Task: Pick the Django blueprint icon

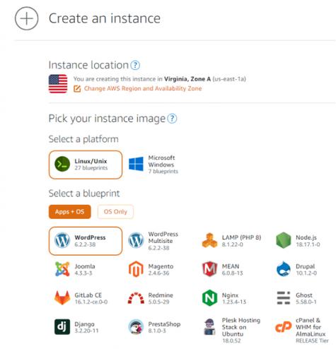Action: tap(62, 327)
